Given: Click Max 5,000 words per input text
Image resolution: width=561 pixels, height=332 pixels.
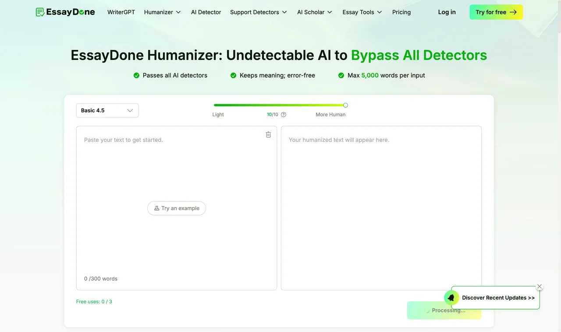Looking at the screenshot, I should point(386,75).
